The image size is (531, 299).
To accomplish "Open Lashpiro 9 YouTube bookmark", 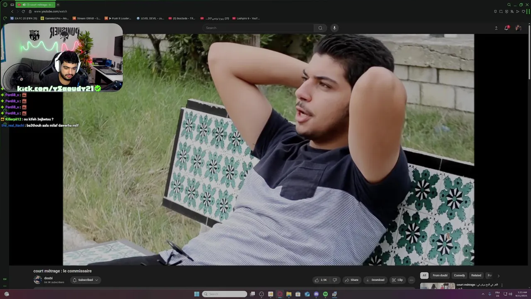I will pos(246,18).
